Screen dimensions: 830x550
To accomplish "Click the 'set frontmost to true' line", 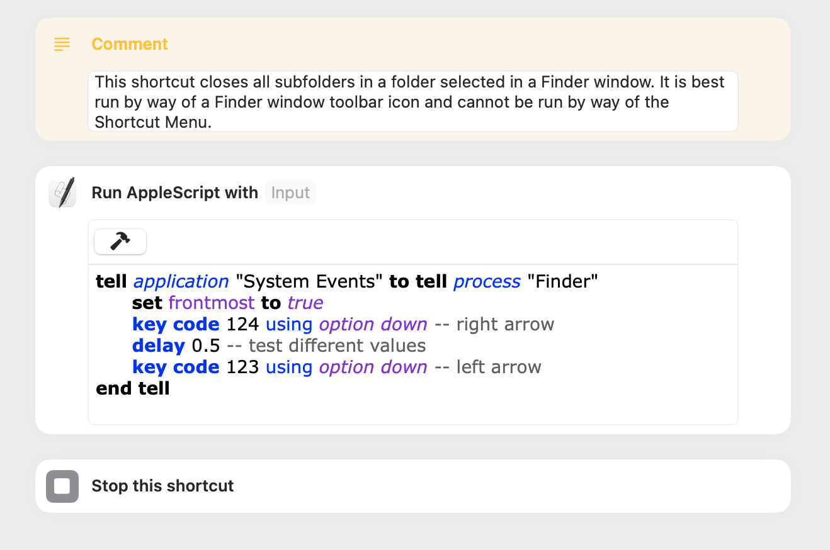I will pyautogui.click(x=227, y=303).
